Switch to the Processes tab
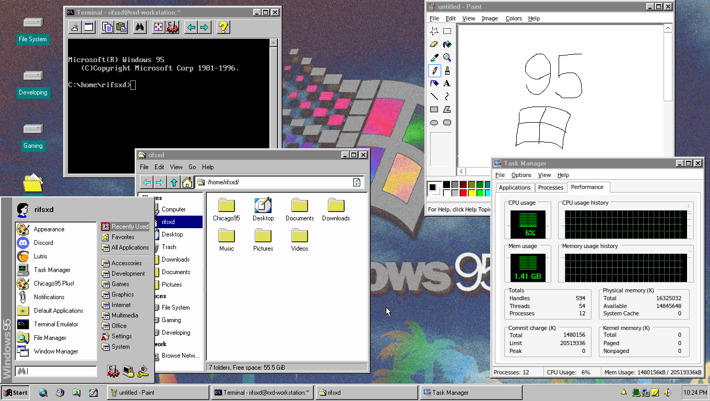This screenshot has width=710, height=401. coord(551,187)
